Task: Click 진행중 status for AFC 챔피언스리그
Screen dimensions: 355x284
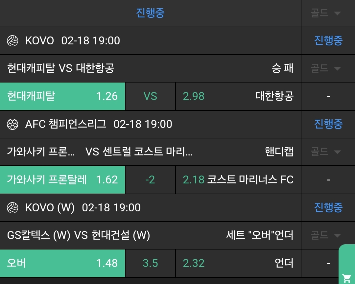Action: (x=328, y=124)
